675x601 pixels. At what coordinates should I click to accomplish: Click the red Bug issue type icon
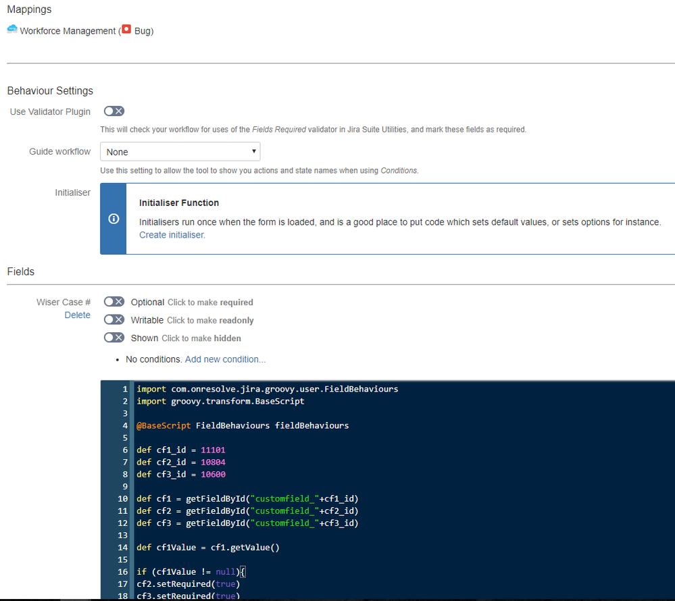[x=126, y=30]
